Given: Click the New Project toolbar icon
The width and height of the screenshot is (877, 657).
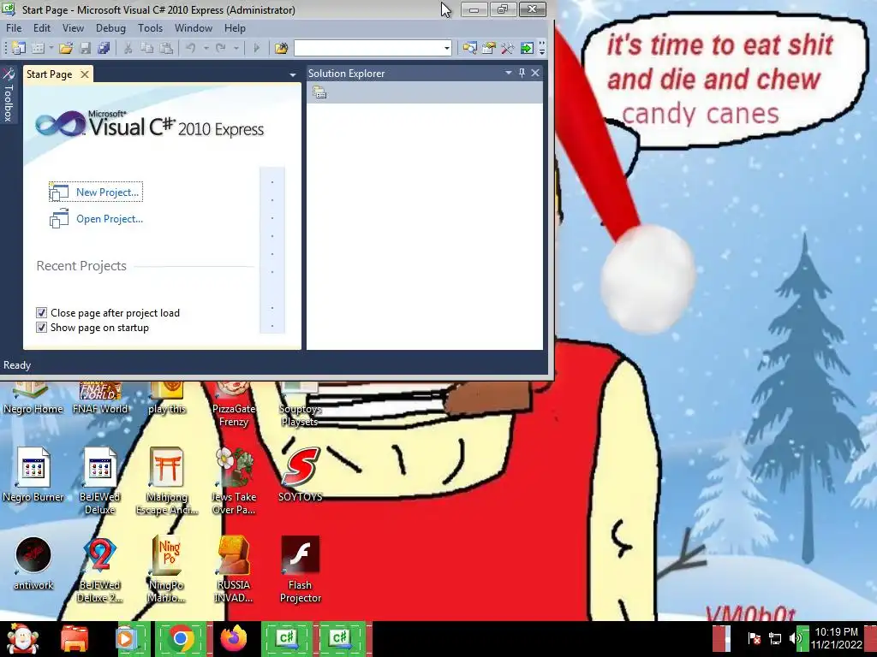Looking at the screenshot, I should click(x=19, y=49).
